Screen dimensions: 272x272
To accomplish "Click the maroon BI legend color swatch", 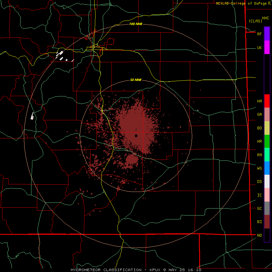I will pos(267,222).
